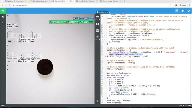Click the cast/media icon in address bar

pos(170,5)
